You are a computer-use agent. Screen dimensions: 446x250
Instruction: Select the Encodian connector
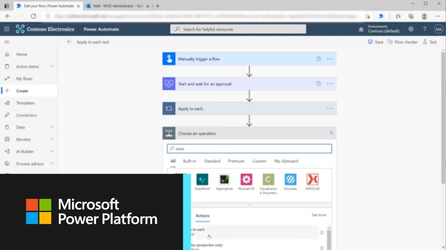(x=290, y=182)
